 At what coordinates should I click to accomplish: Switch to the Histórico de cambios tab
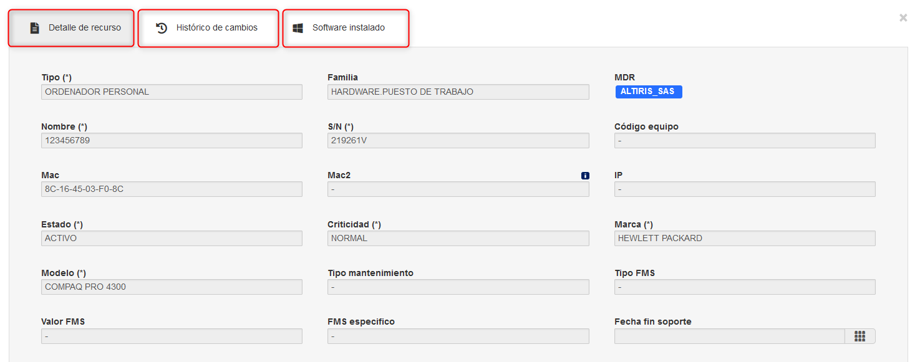[x=208, y=28]
